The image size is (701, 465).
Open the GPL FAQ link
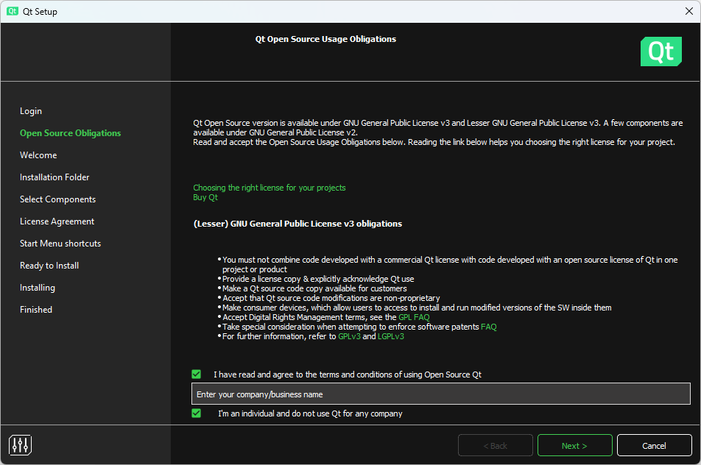(x=414, y=317)
